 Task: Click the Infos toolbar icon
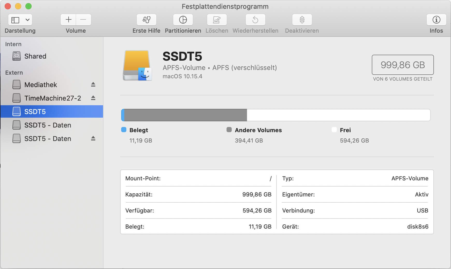coord(436,20)
